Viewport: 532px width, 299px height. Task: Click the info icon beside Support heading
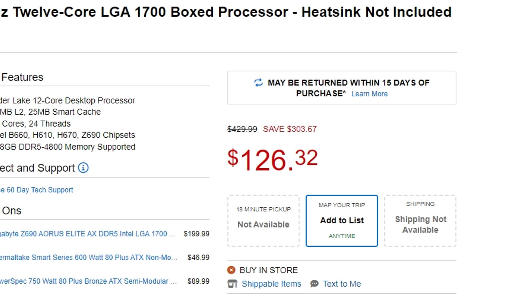[x=83, y=168]
